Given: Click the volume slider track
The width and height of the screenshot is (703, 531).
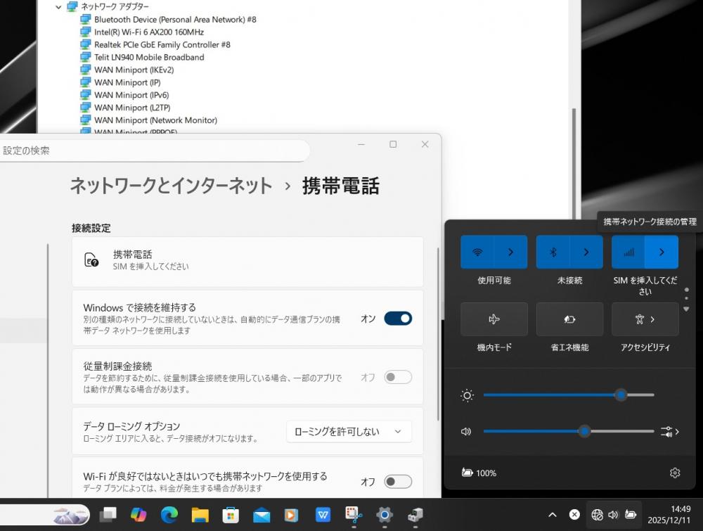Looking at the screenshot, I should tap(534, 431).
